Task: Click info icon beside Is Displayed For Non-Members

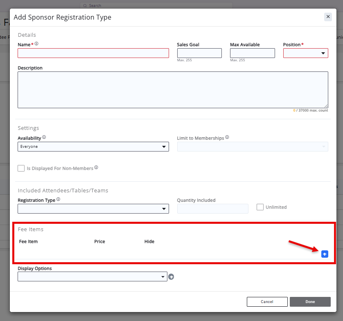Action: coord(96,167)
